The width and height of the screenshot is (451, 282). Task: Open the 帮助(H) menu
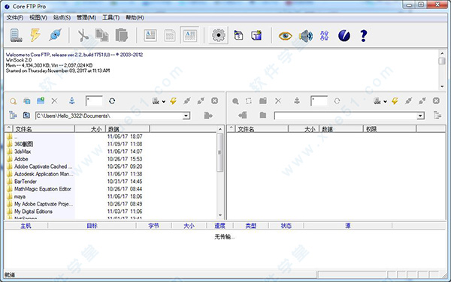pos(135,18)
